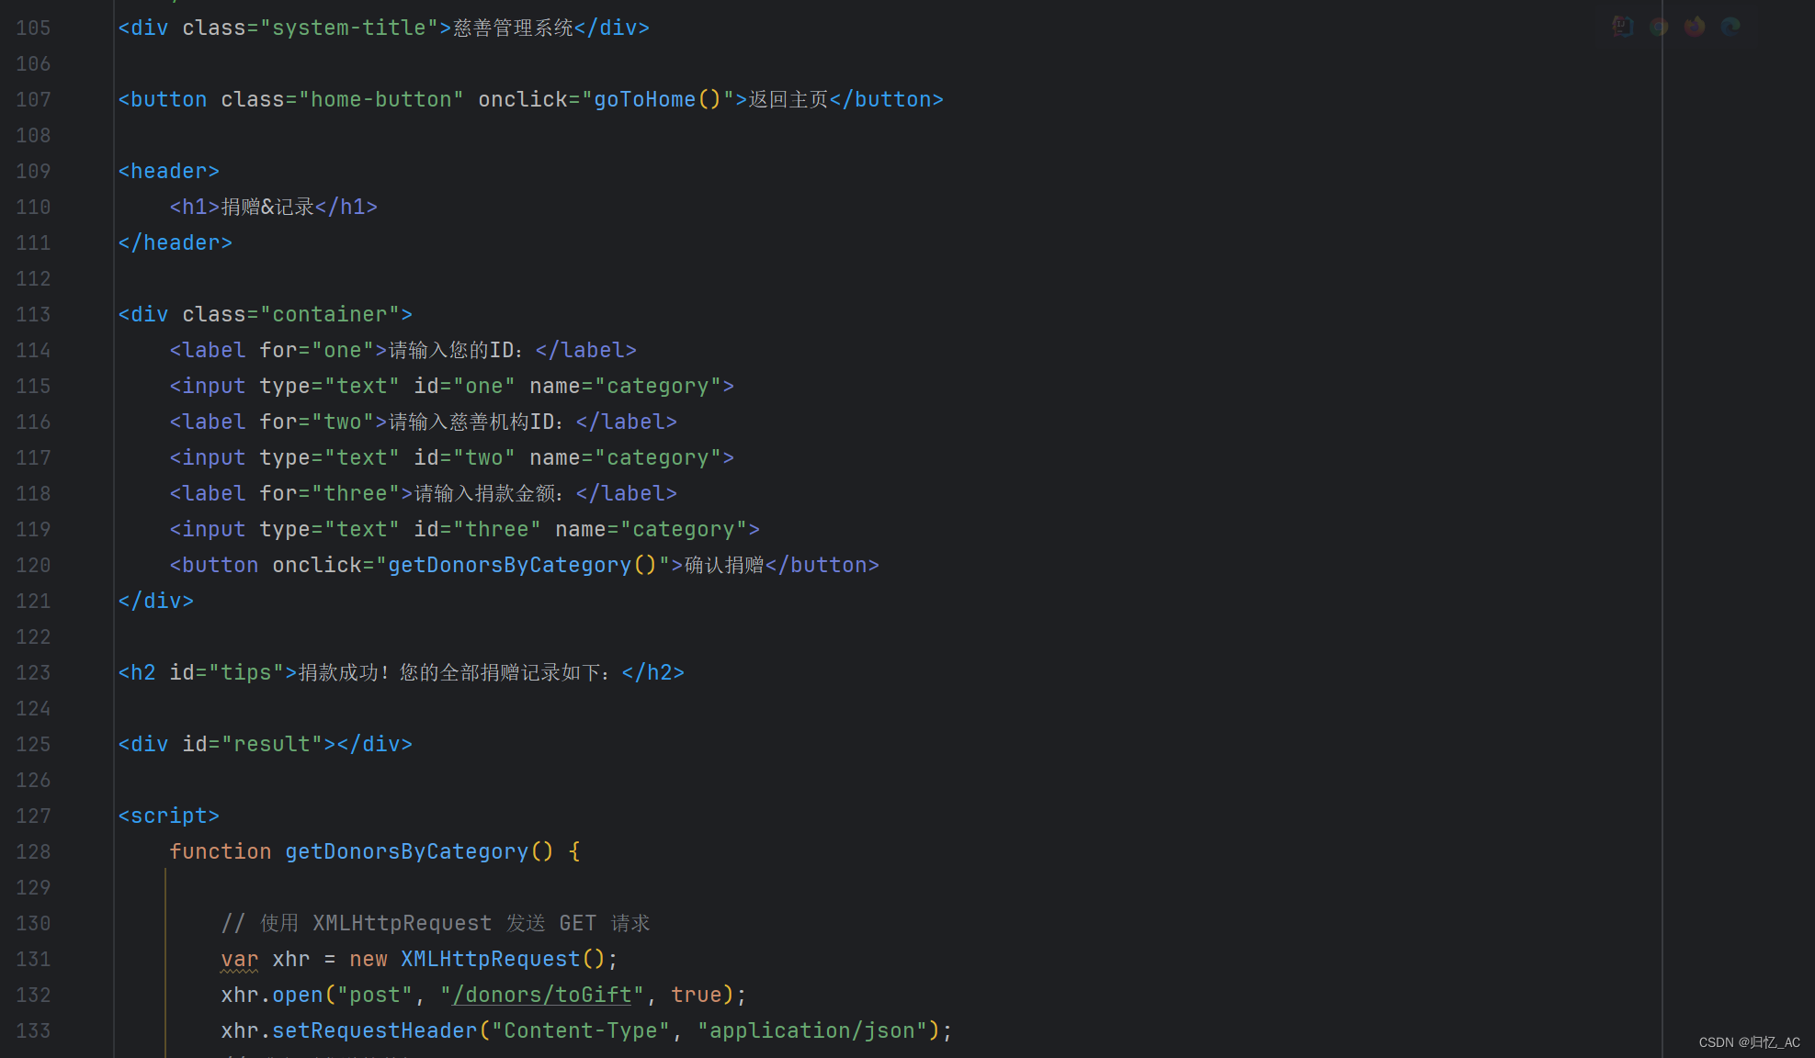
Task: Click the comment about XMLHttpRequest GET 请求
Action: click(x=436, y=923)
